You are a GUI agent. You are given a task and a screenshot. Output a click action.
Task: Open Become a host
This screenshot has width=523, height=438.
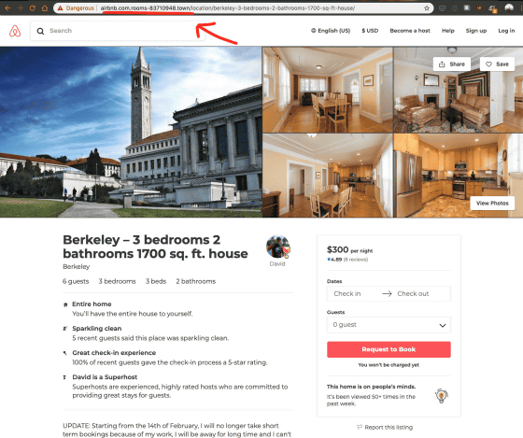point(410,31)
